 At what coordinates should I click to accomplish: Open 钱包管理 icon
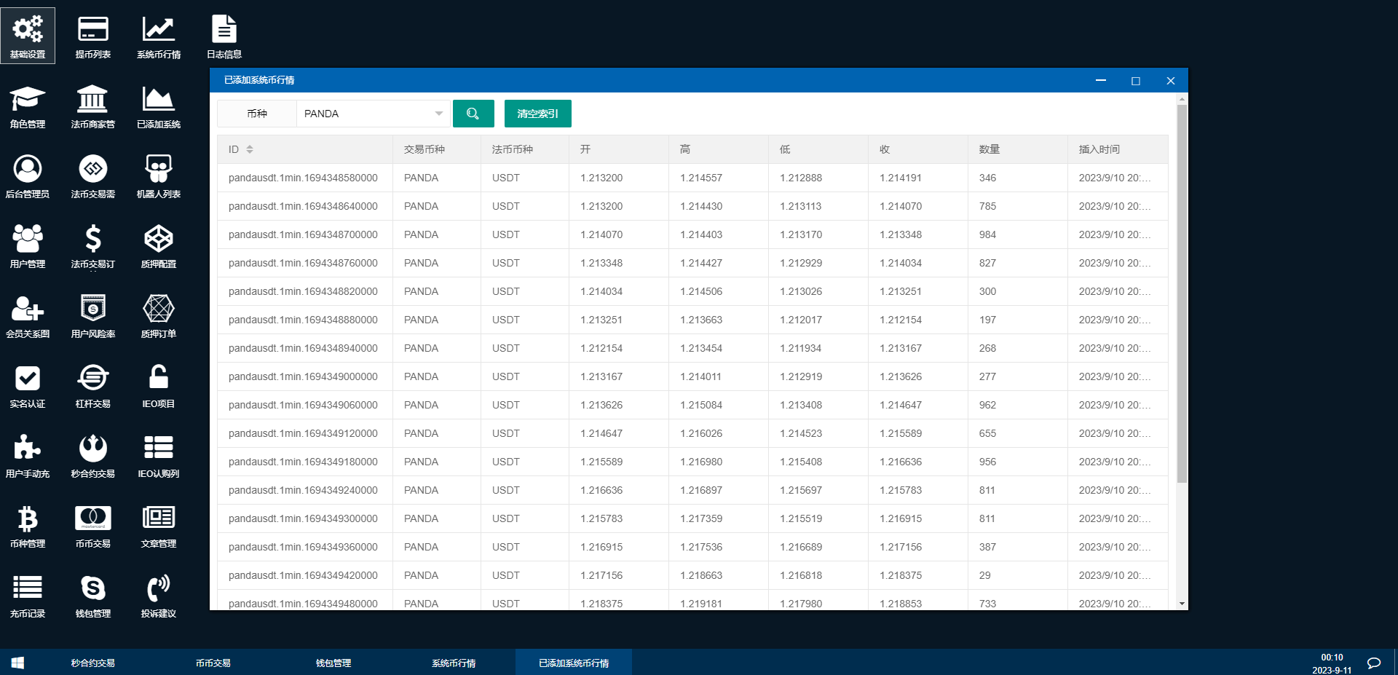93,589
